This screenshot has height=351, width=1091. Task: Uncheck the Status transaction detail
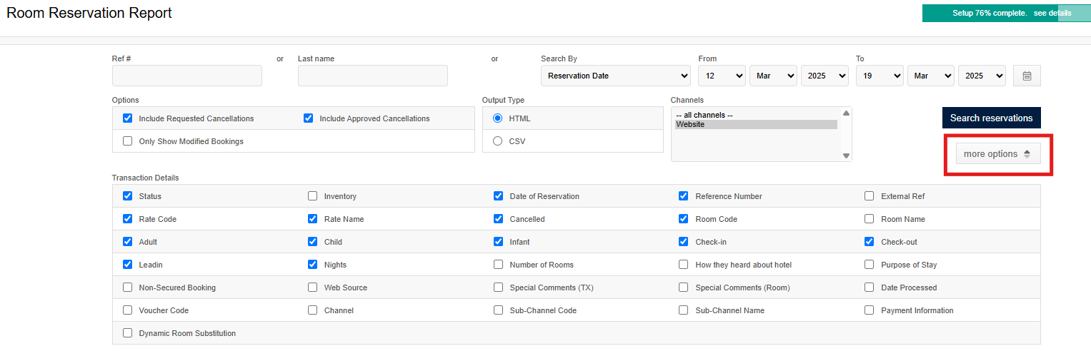(128, 196)
